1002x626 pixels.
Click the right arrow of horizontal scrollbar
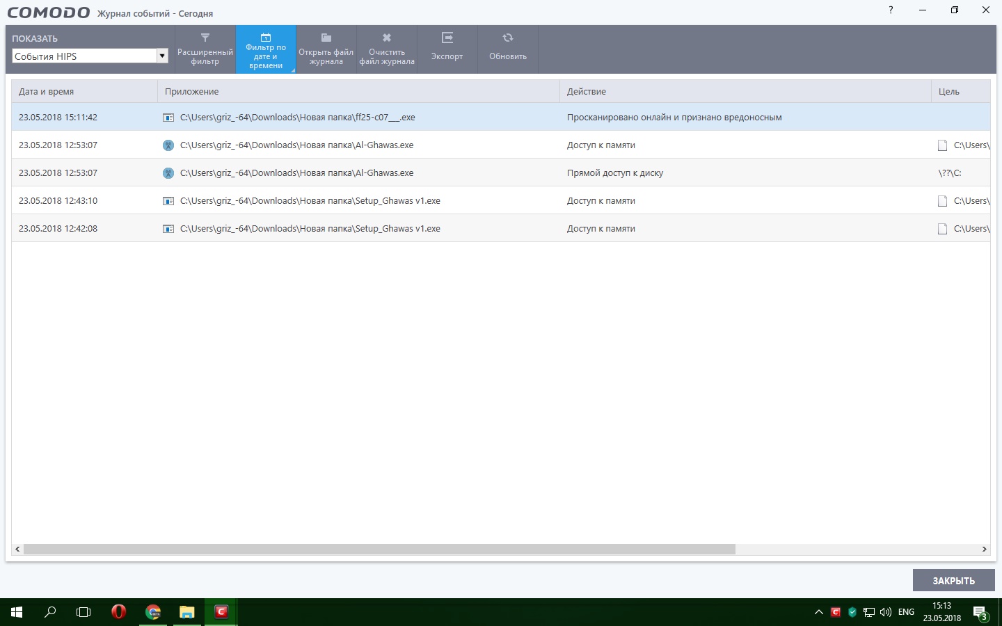click(984, 549)
